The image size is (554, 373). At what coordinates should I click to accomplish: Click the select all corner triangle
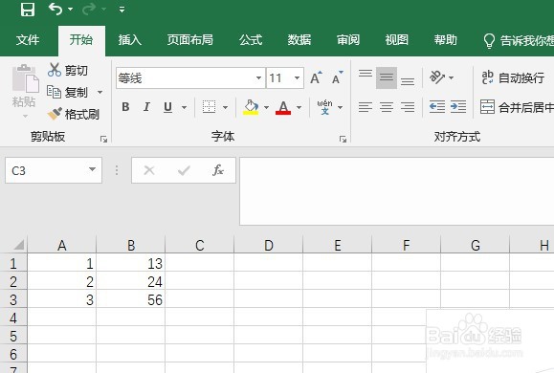pyautogui.click(x=18, y=245)
